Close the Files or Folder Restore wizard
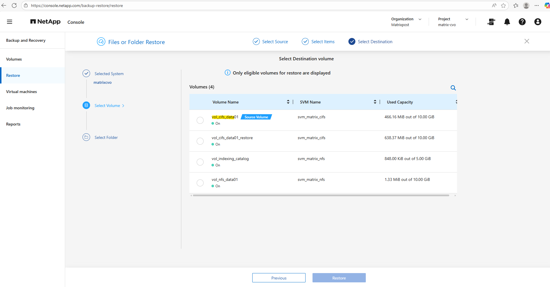Viewport: 550px width, 287px height. pos(527,41)
